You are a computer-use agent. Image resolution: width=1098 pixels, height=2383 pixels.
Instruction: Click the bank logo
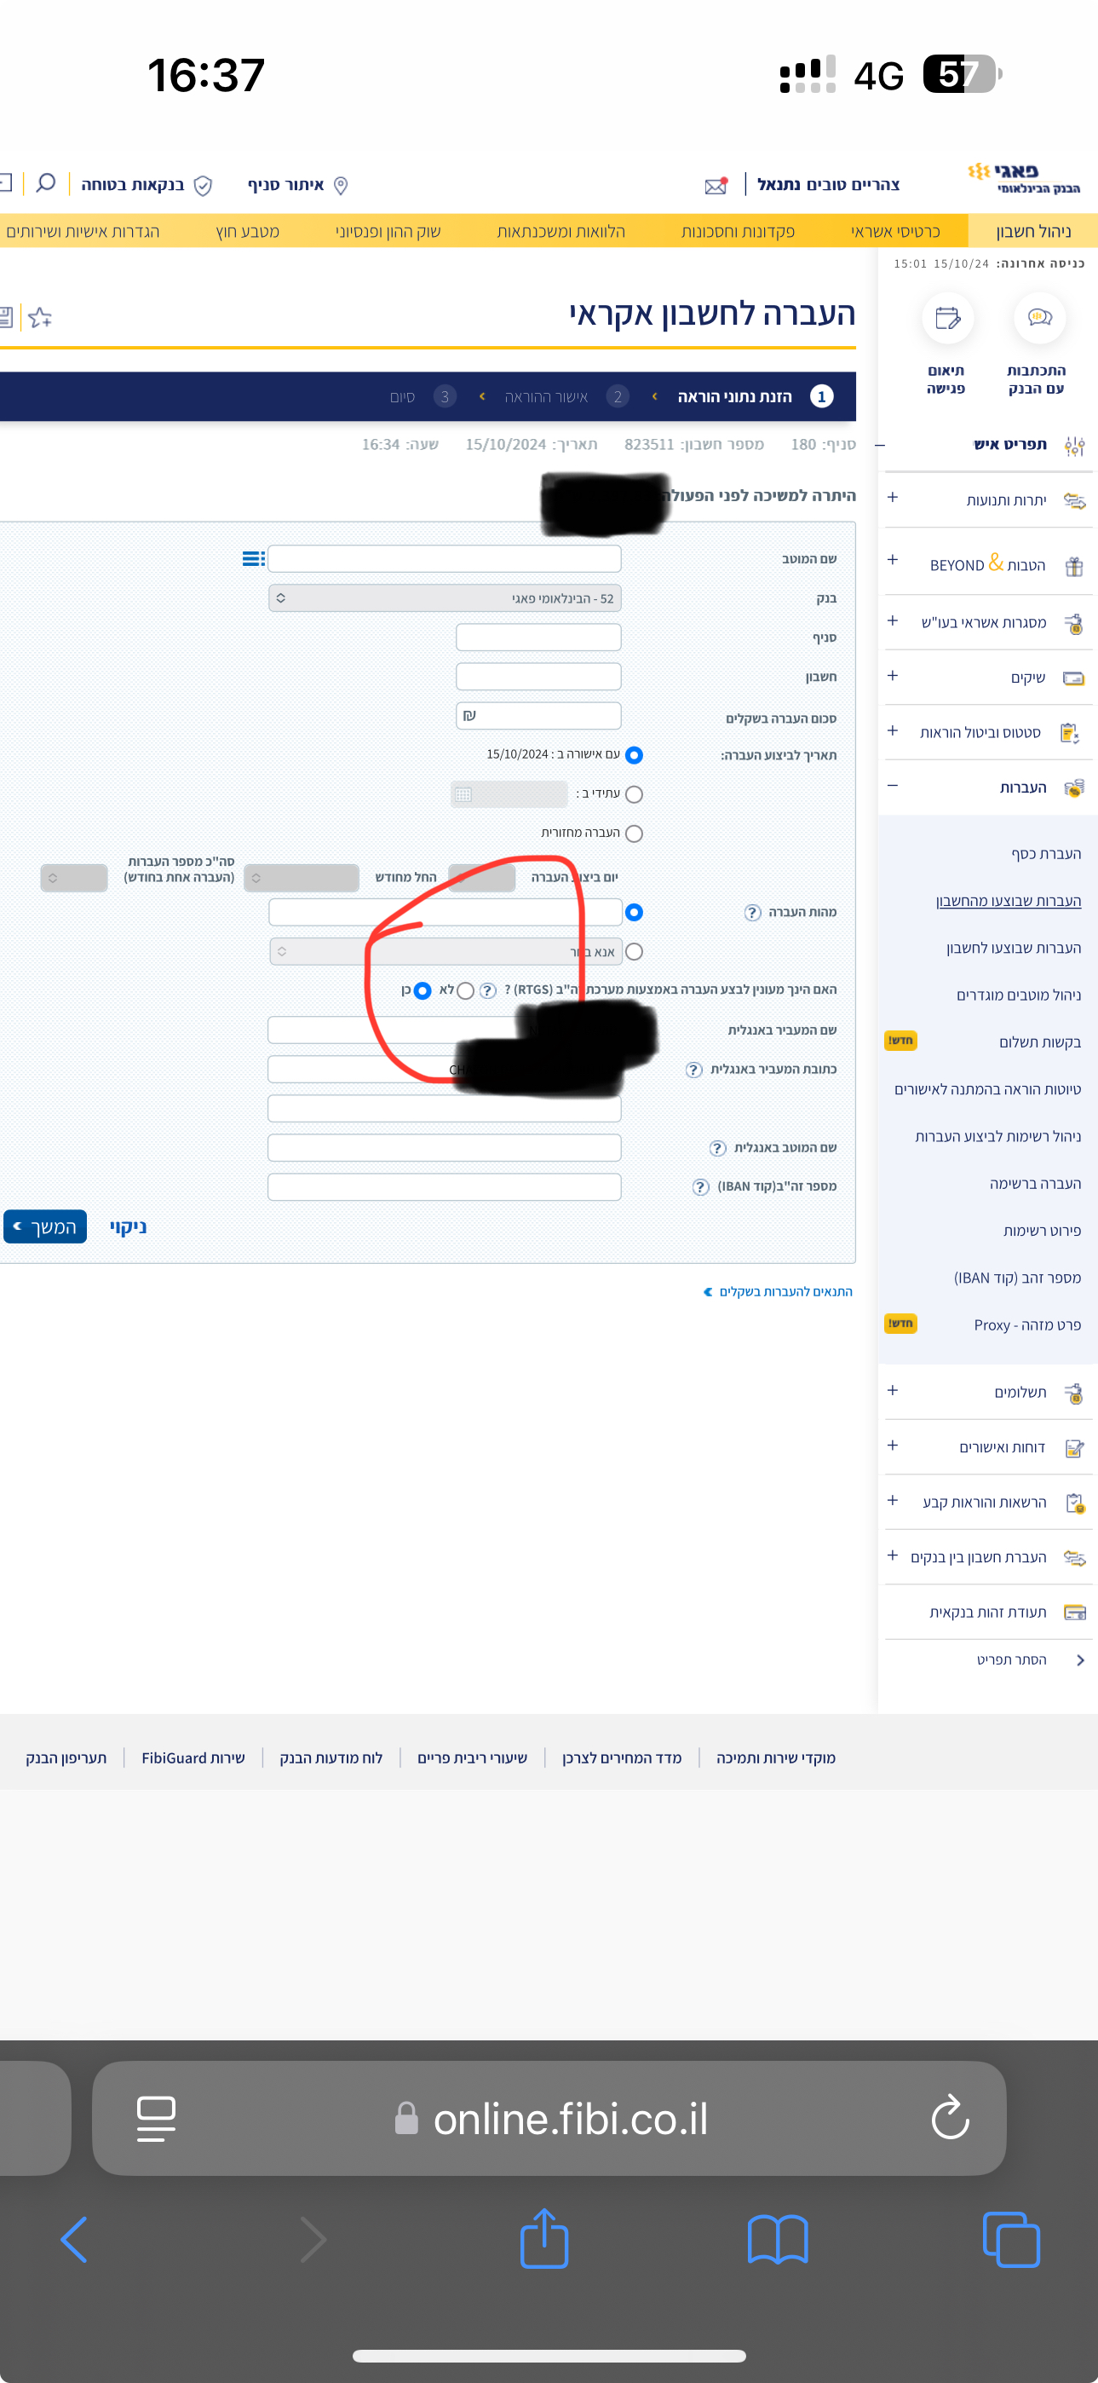tap(1024, 177)
